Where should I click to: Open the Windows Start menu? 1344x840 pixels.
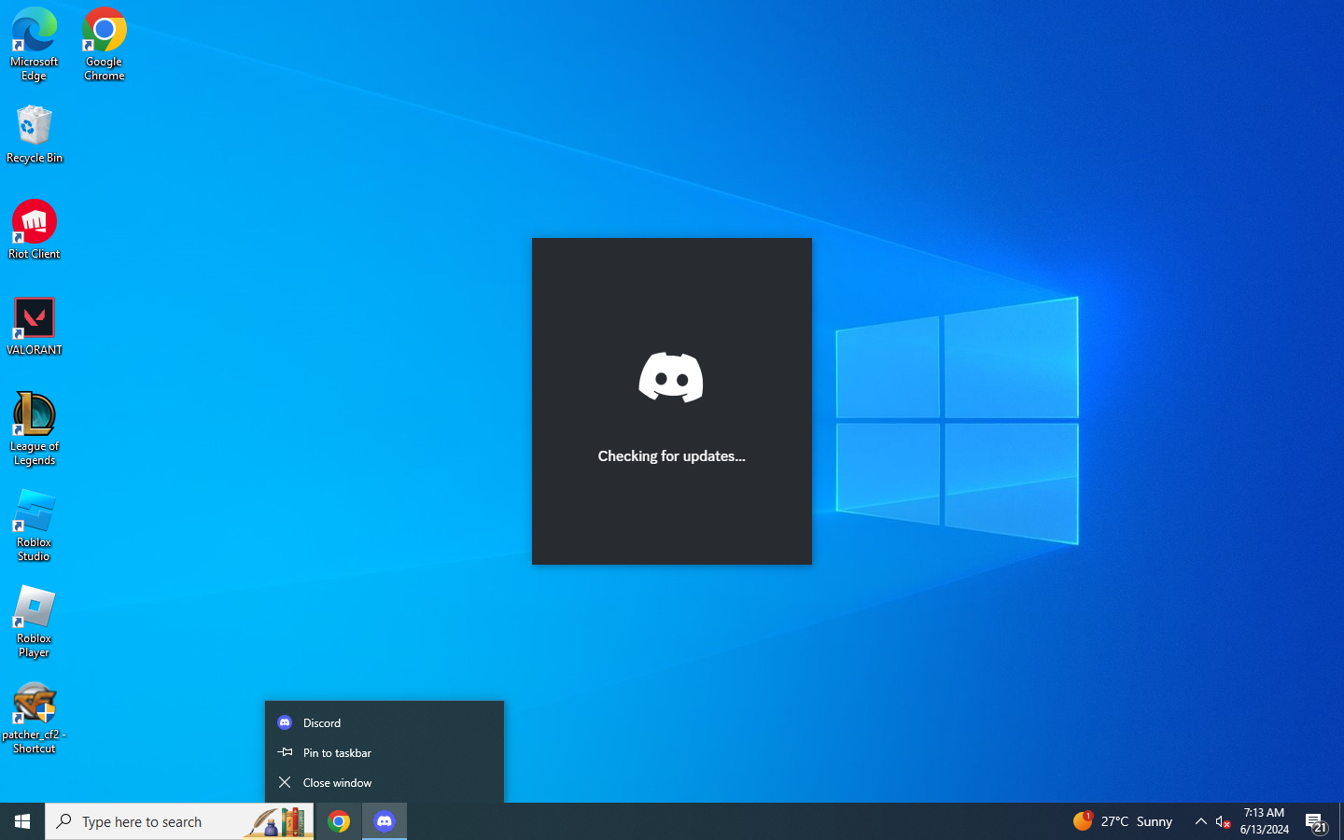(22, 821)
